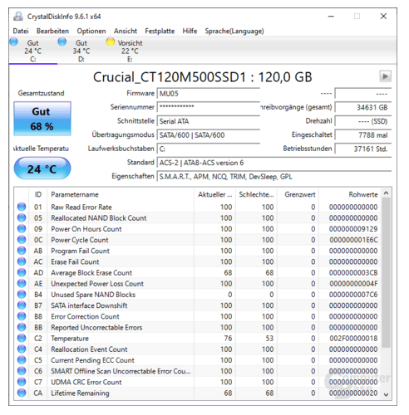Open the Optionen menu
The image size is (409, 415).
[91, 31]
